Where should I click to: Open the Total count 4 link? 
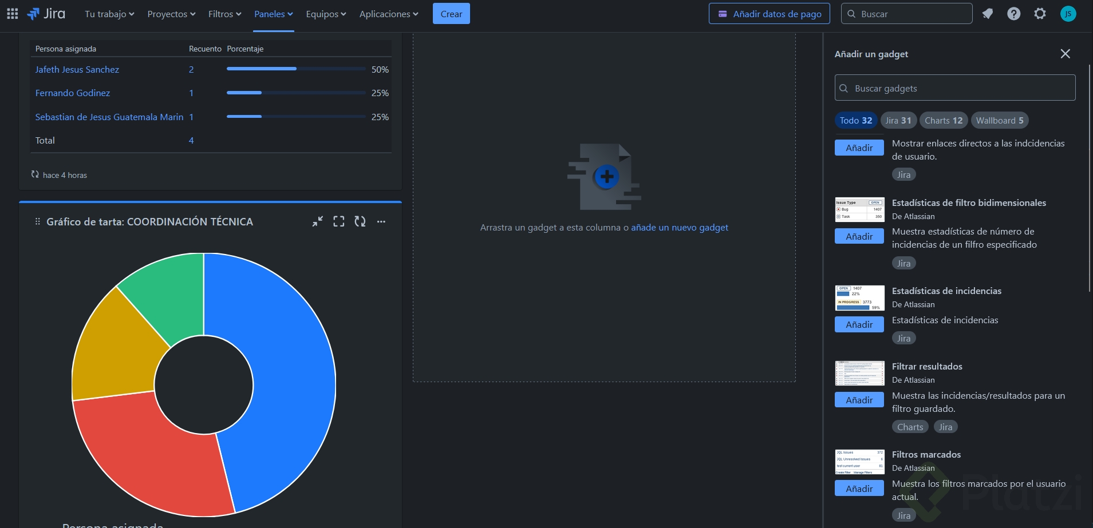click(191, 140)
